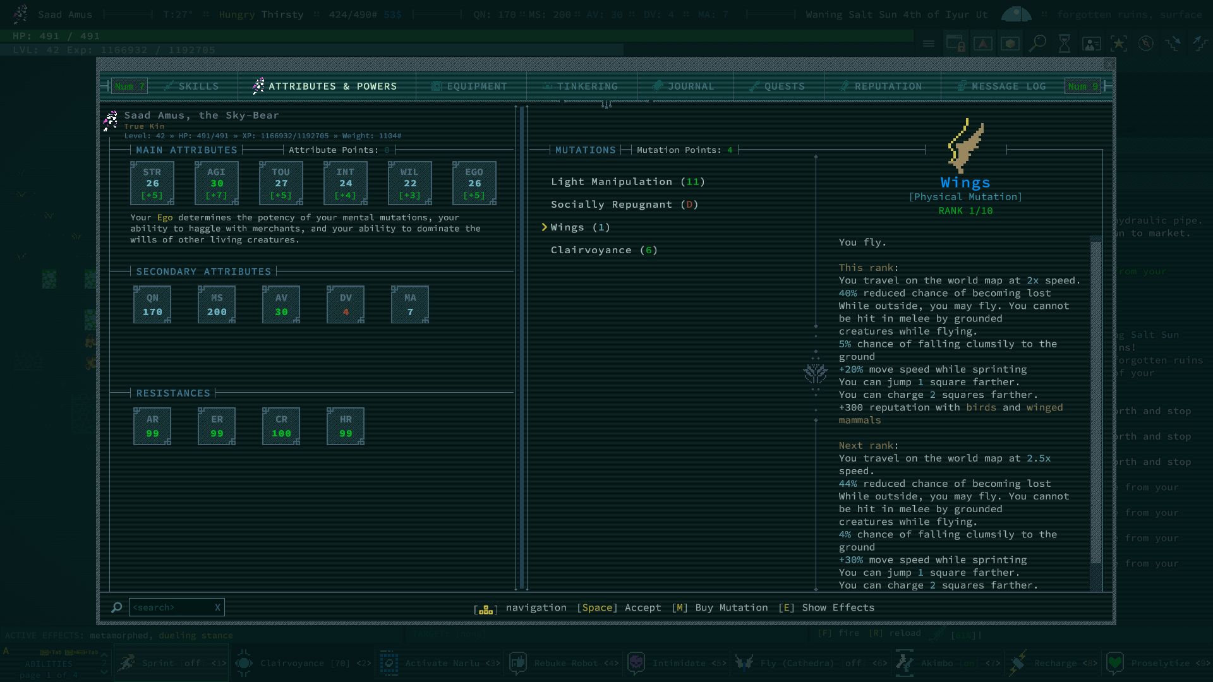This screenshot has width=1213, height=682.
Task: Click the mutation description scrollbar
Action: point(1096,402)
